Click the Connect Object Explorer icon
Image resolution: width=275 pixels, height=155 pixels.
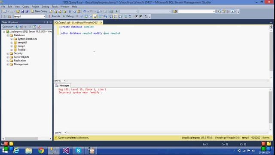[x=17, y=27]
